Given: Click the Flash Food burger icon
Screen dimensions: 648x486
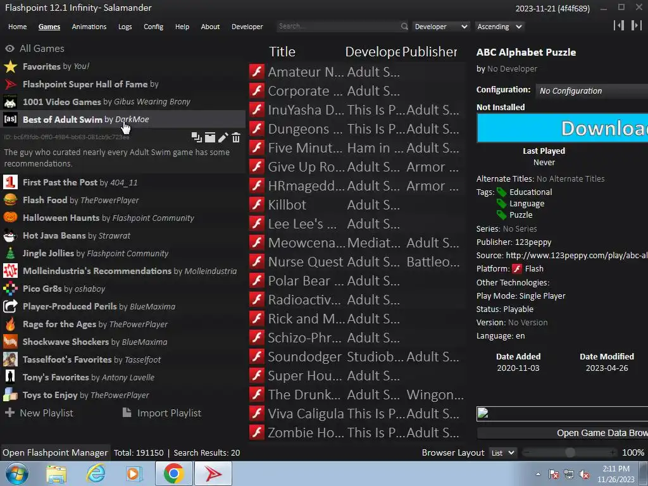Looking at the screenshot, I should tap(10, 200).
